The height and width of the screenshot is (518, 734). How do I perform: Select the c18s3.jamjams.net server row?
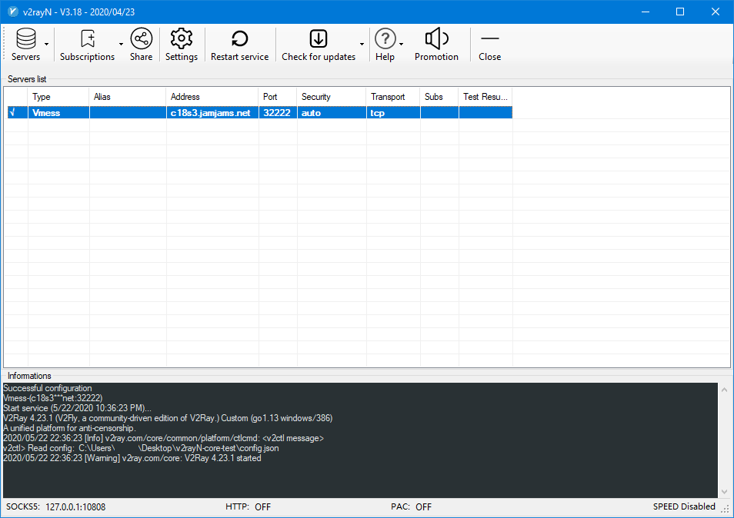click(210, 112)
